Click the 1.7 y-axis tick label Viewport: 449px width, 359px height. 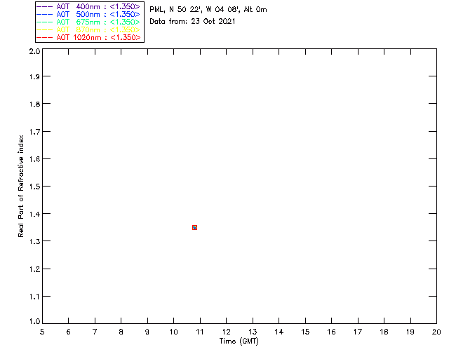coord(34,132)
